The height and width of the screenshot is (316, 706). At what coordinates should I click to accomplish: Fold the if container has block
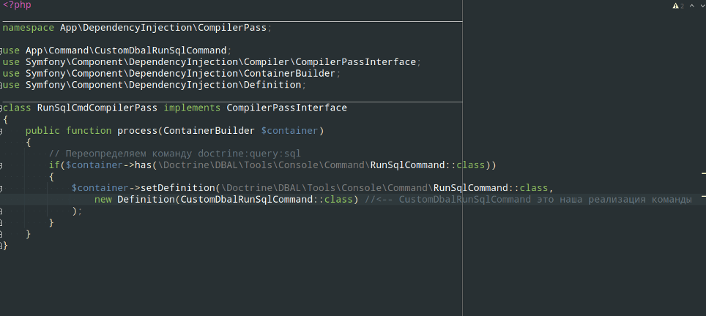[x=1, y=165]
